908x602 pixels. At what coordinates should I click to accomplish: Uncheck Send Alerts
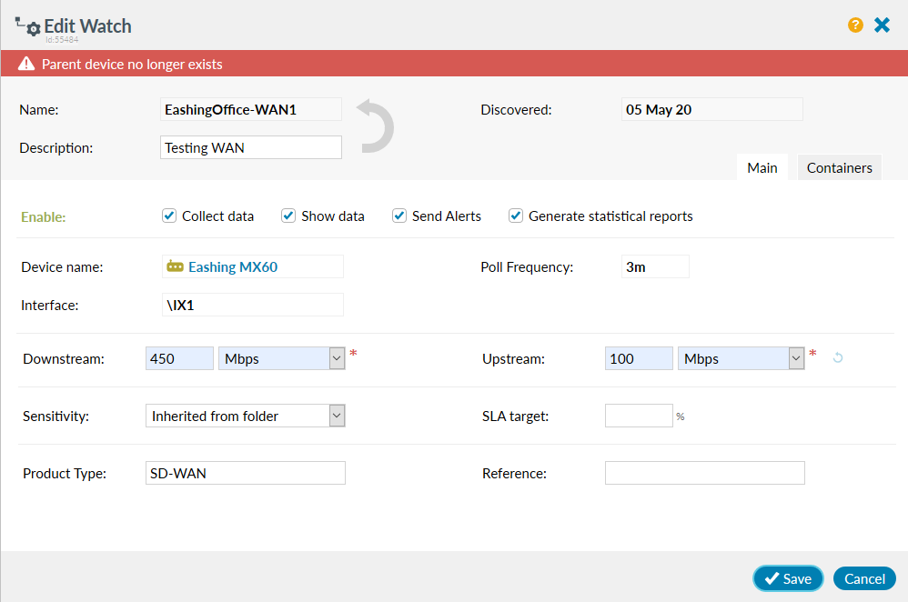pos(399,216)
